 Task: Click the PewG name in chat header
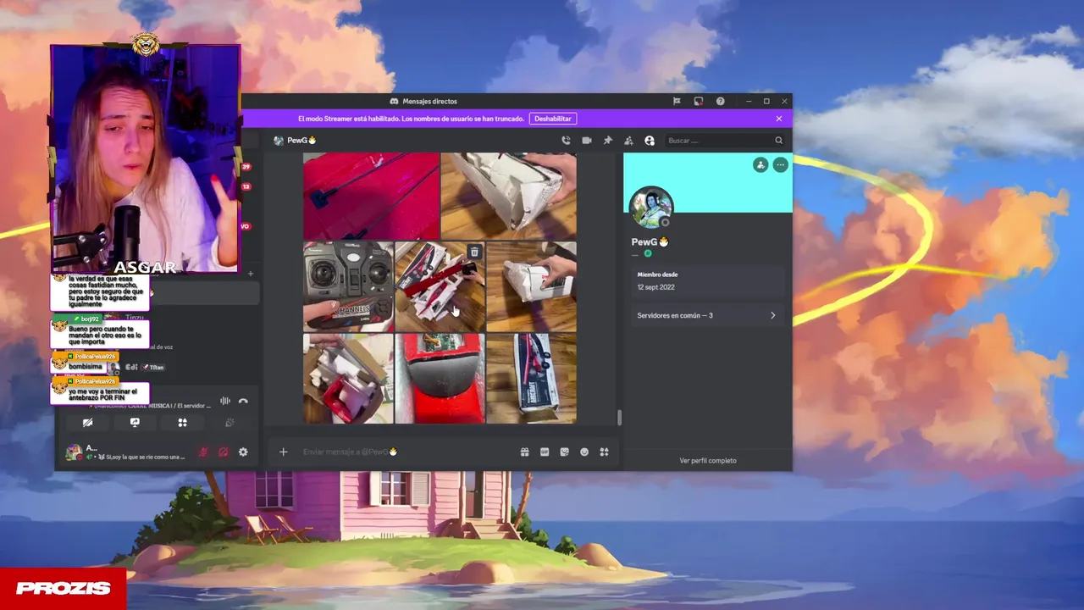pyautogui.click(x=301, y=141)
